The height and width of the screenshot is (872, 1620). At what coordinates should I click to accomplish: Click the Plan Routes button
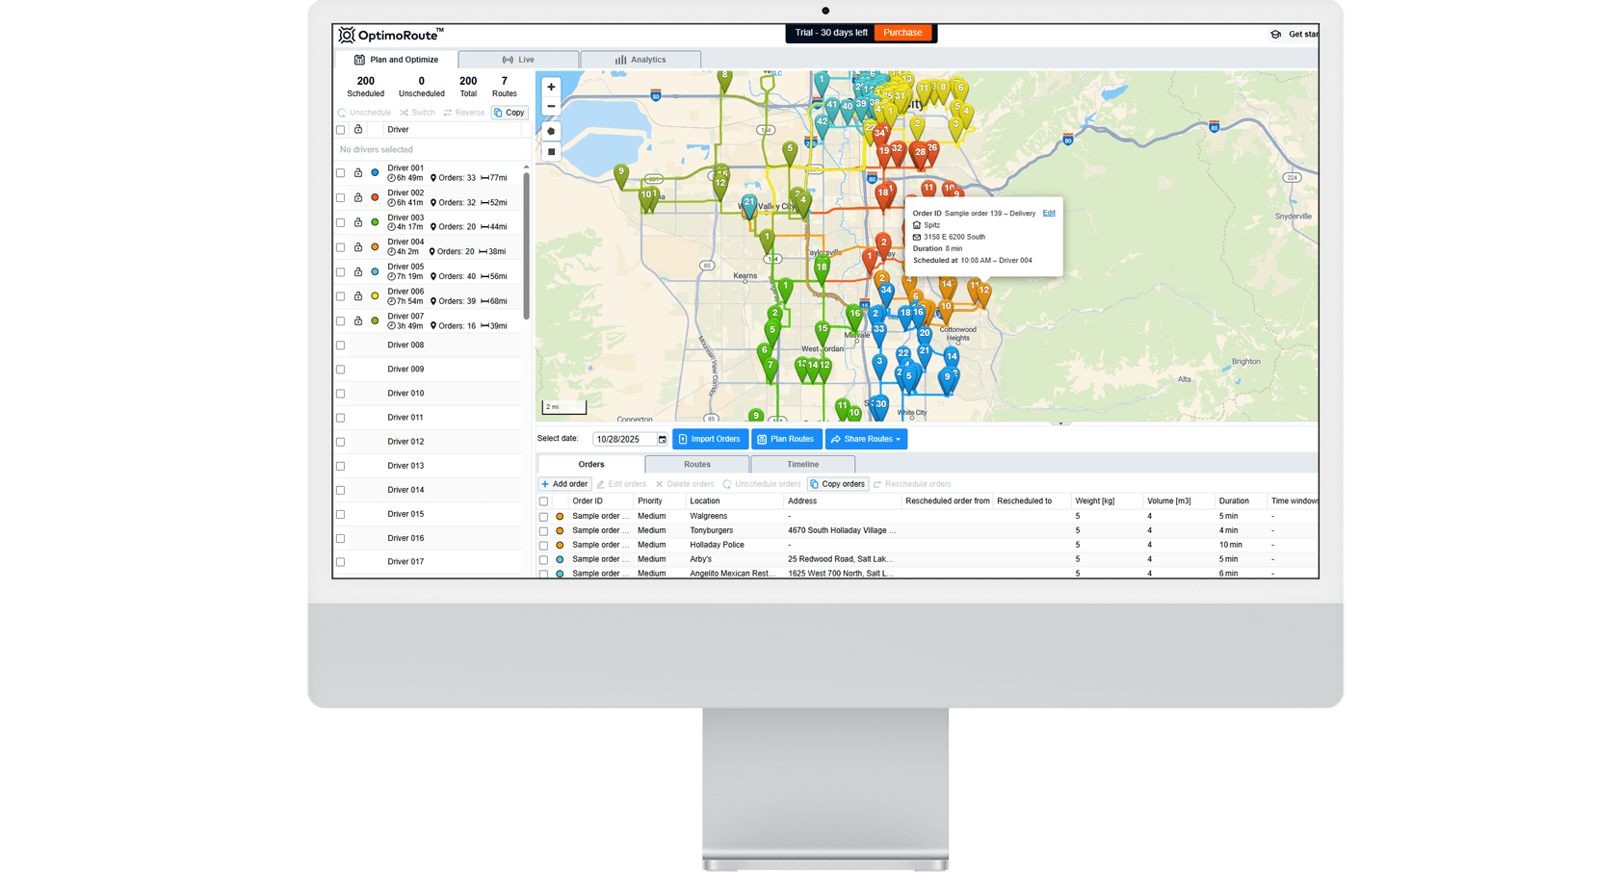coord(786,439)
